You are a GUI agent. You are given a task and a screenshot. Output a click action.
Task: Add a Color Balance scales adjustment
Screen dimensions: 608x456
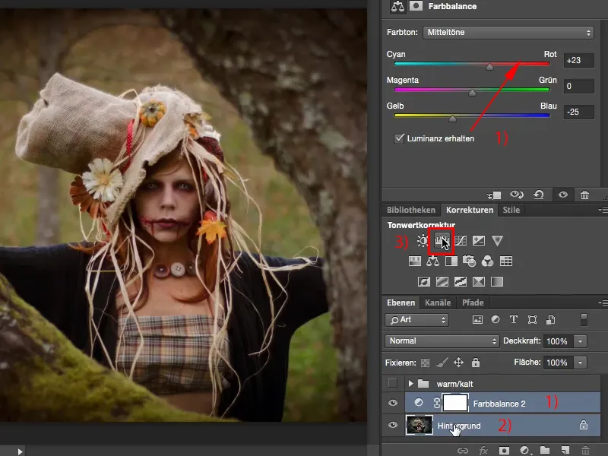432,261
